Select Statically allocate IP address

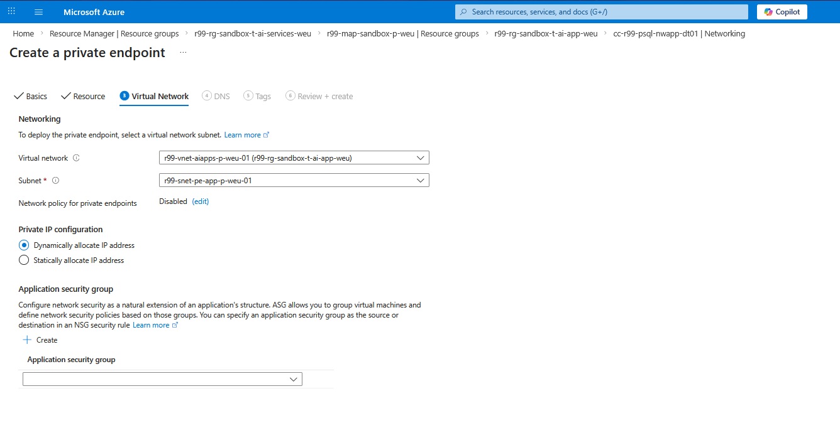point(23,260)
